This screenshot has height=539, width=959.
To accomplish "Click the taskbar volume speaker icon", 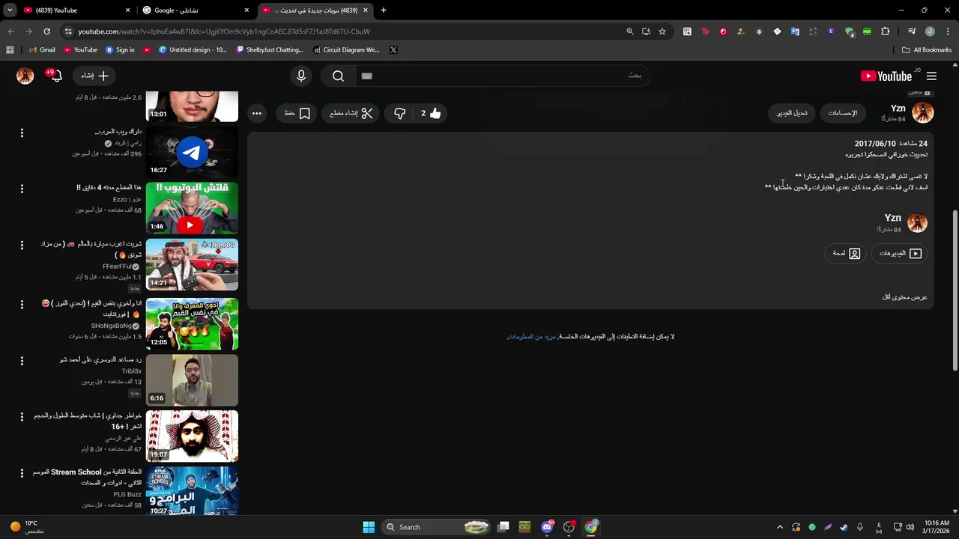I will pyautogui.click(x=910, y=527).
